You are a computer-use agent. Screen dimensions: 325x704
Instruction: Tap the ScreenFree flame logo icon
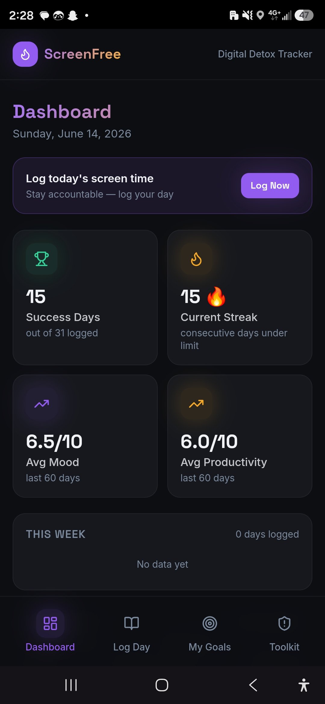pos(25,54)
